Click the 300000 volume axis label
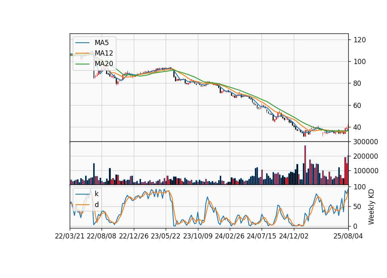Screen dimensions: 387x278 366,142
